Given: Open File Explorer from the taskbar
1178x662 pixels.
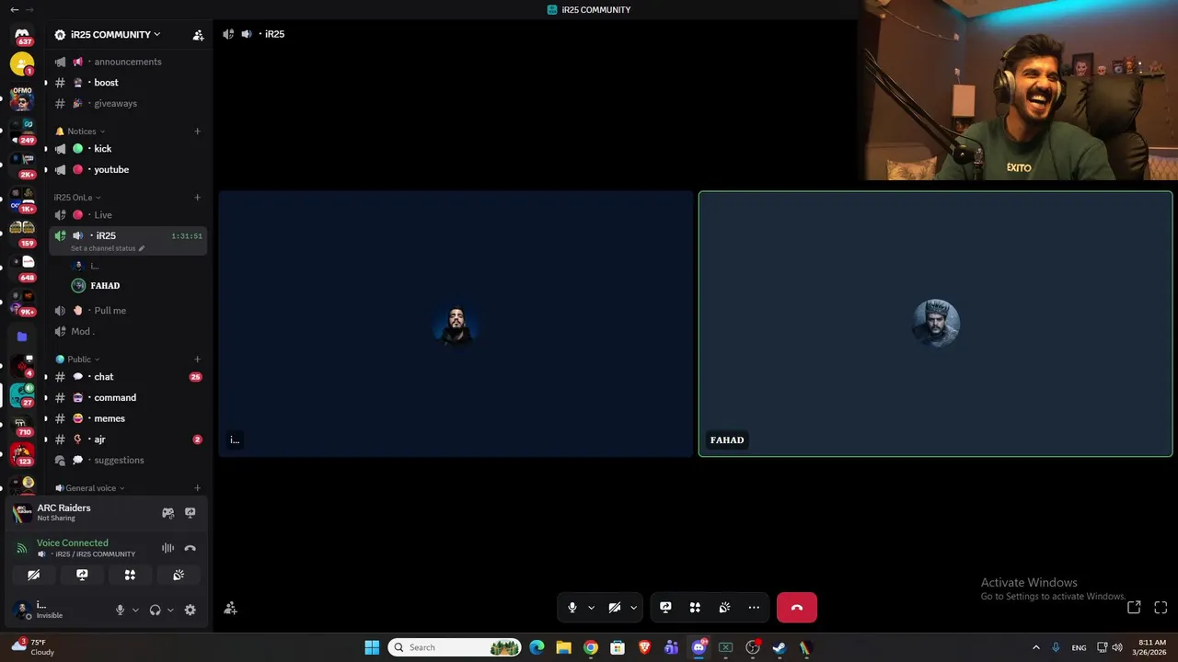Looking at the screenshot, I should tap(563, 647).
